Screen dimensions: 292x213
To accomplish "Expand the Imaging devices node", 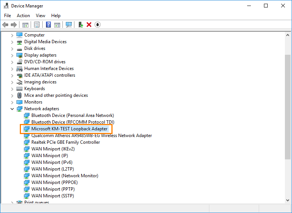I will (12, 82).
